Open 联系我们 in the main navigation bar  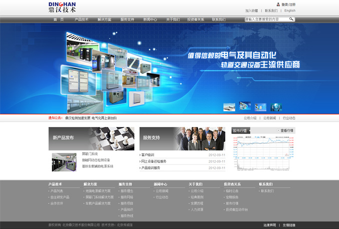pyautogui.click(x=219, y=19)
